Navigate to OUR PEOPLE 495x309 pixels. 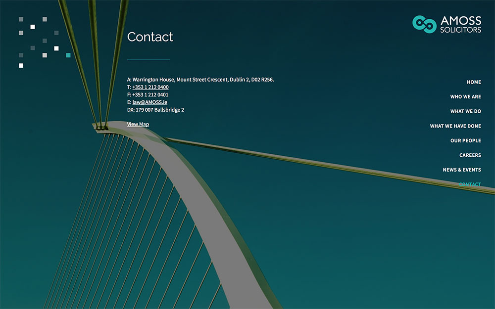(465, 140)
